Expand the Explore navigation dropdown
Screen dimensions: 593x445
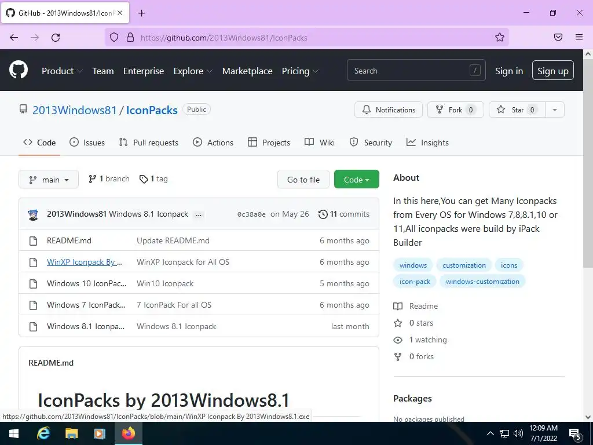click(193, 71)
